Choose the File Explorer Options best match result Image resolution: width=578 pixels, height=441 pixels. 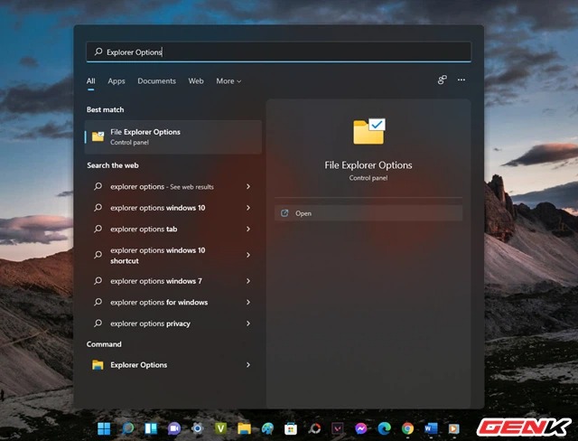click(x=172, y=136)
